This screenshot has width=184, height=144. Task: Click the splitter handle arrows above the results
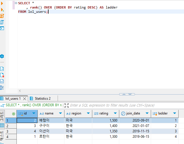[127, 94]
